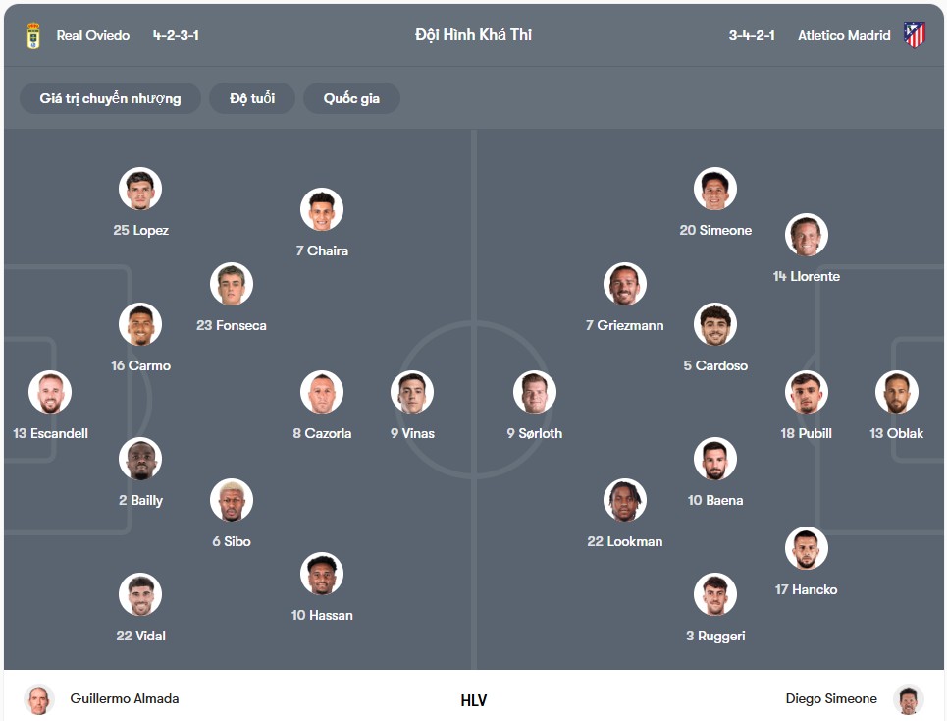947x721 pixels.
Task: Select Escandell's goalkeeper avatar
Action: 50,392
